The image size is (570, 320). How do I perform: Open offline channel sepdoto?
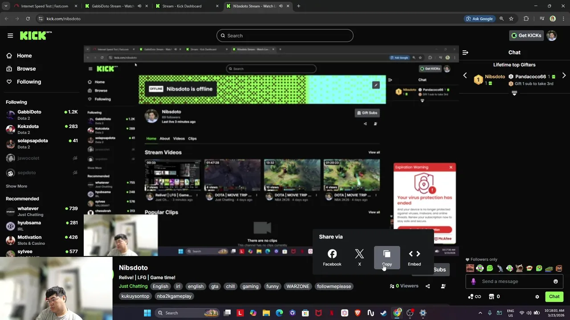click(41, 172)
